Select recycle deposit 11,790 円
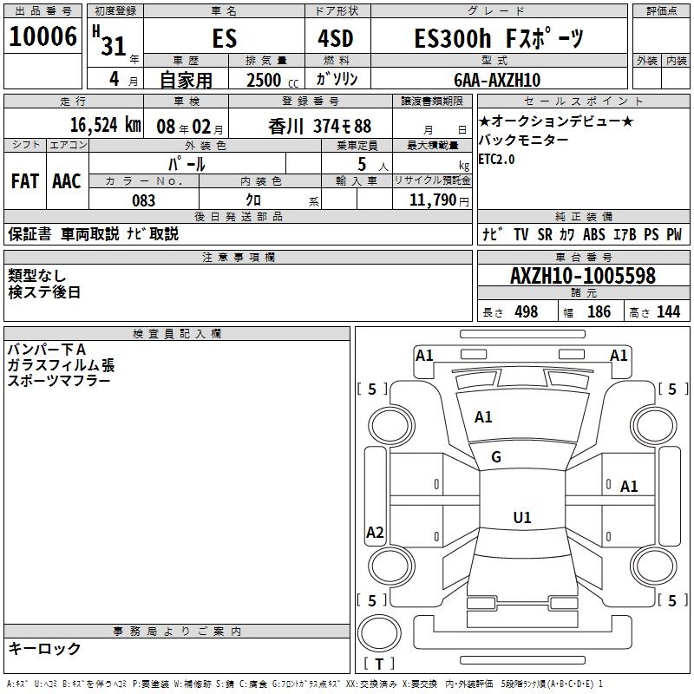Image resolution: width=694 pixels, height=694 pixels. pos(439,200)
